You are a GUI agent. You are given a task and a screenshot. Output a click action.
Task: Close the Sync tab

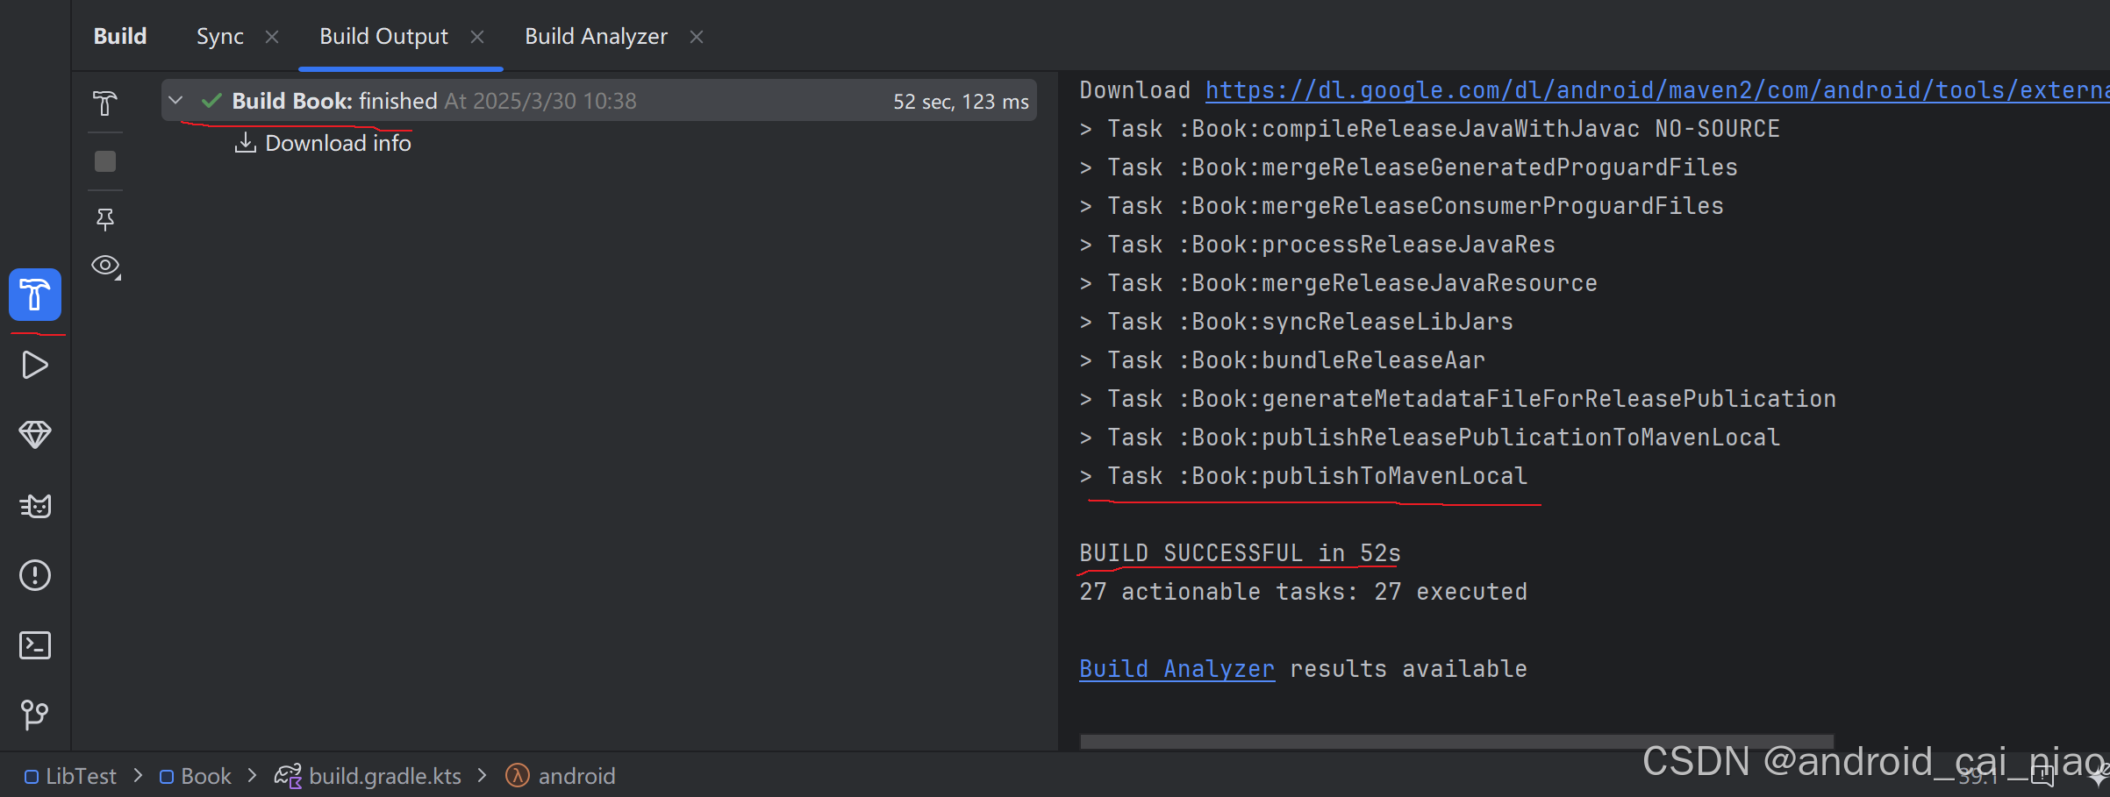272,37
